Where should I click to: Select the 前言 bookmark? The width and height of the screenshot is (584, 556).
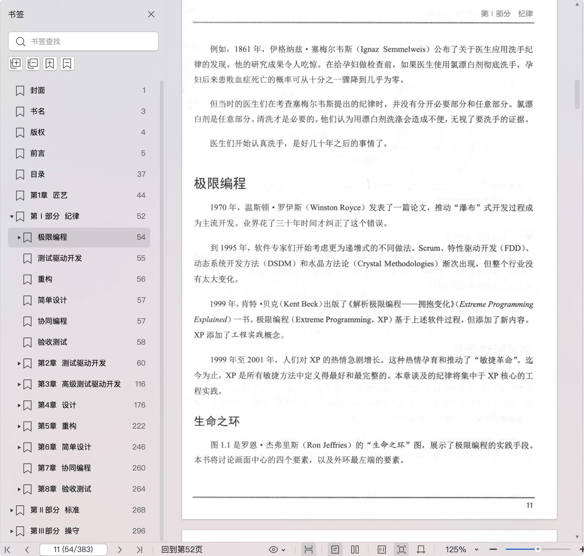pyautogui.click(x=38, y=153)
